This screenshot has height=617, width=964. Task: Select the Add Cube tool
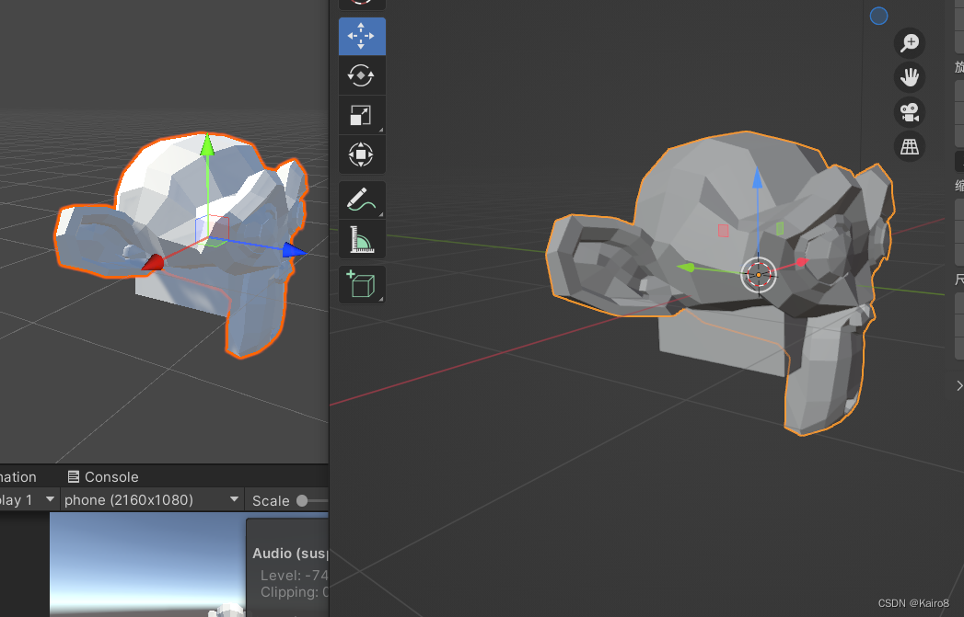[362, 285]
